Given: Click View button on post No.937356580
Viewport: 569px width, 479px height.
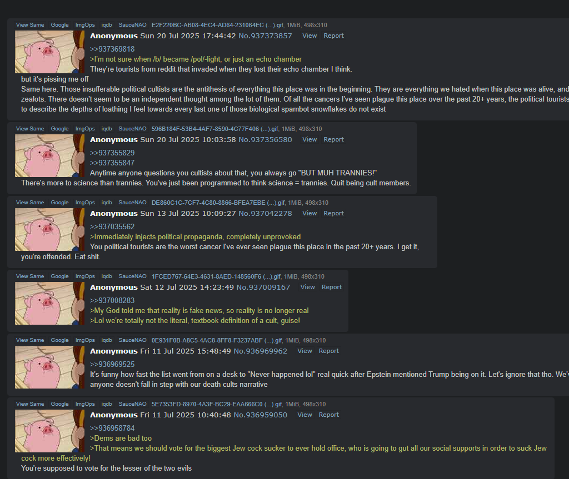Looking at the screenshot, I should [x=310, y=139].
